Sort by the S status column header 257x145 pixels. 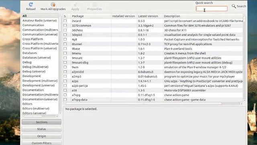pyautogui.click(x=65, y=16)
